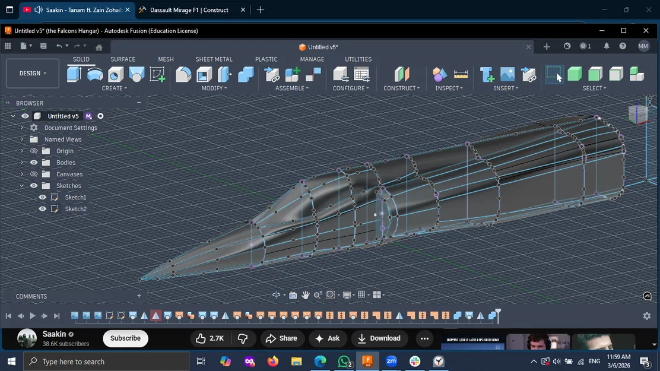The height and width of the screenshot is (371, 660).
Task: Activate the Pan tool in navigation bar
Action: point(306,294)
